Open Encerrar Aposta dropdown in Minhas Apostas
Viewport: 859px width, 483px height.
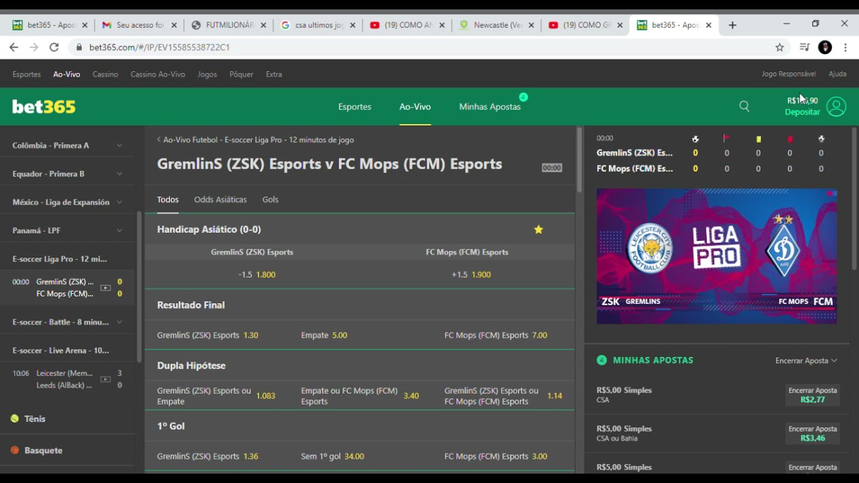click(x=806, y=360)
